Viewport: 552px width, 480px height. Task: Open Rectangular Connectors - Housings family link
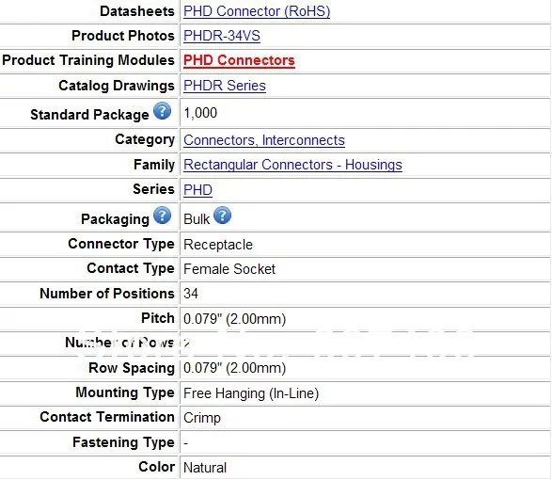click(x=292, y=165)
